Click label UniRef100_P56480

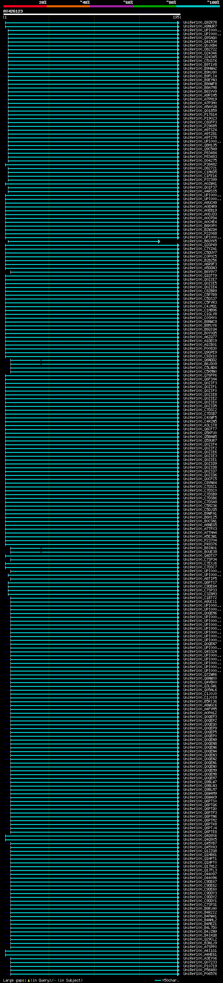click(200, 970)
